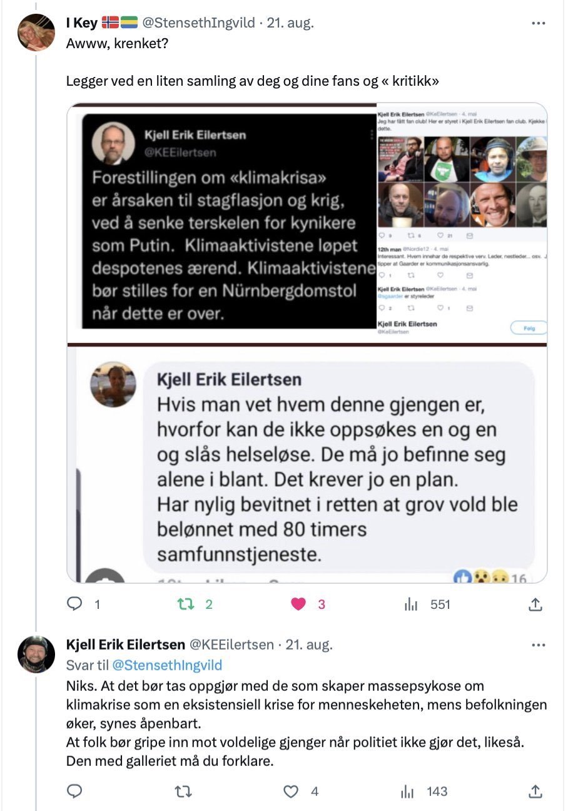Open Kjell Erik Eilertsen's avatar

coord(36,654)
